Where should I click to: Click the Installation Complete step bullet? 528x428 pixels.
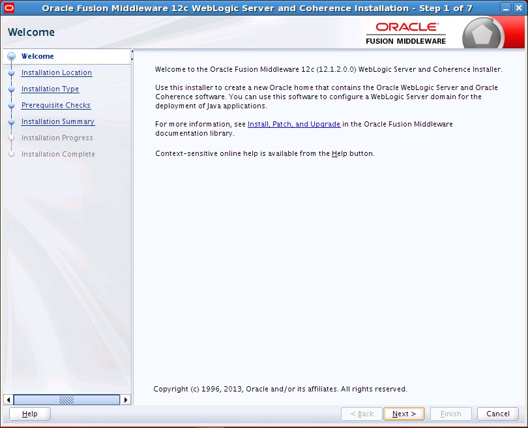tap(12, 154)
